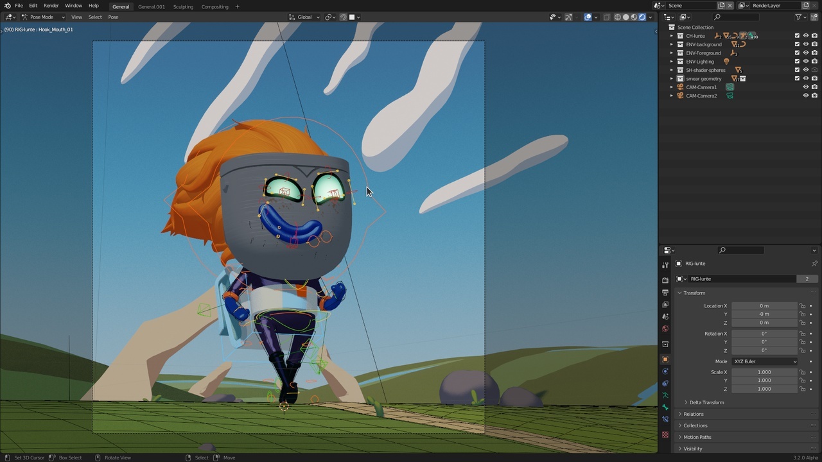Click the Pose Mode selector button
Screen dimensions: 822x462
[x=42, y=17]
